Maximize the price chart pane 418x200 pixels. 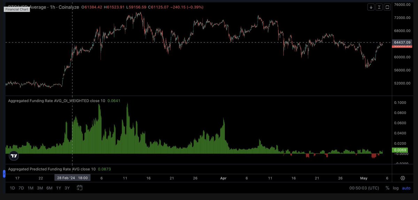(x=387, y=7)
